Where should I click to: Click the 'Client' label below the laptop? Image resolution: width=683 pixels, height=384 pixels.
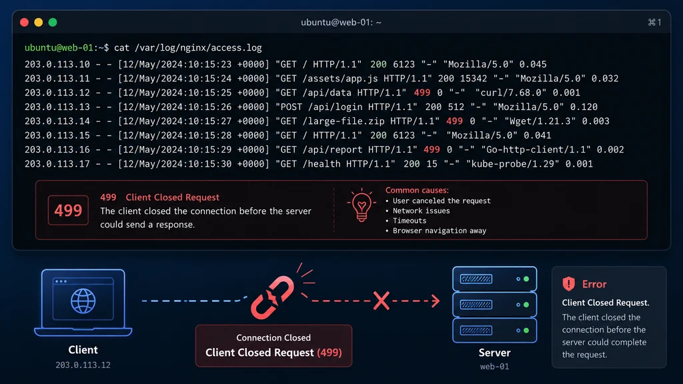click(x=83, y=349)
